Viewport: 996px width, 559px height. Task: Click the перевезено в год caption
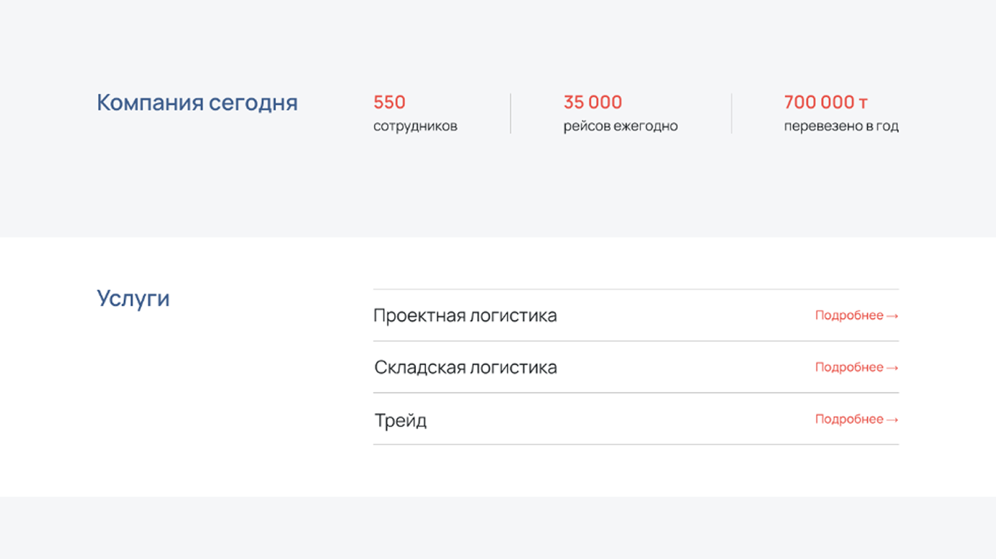coord(841,126)
